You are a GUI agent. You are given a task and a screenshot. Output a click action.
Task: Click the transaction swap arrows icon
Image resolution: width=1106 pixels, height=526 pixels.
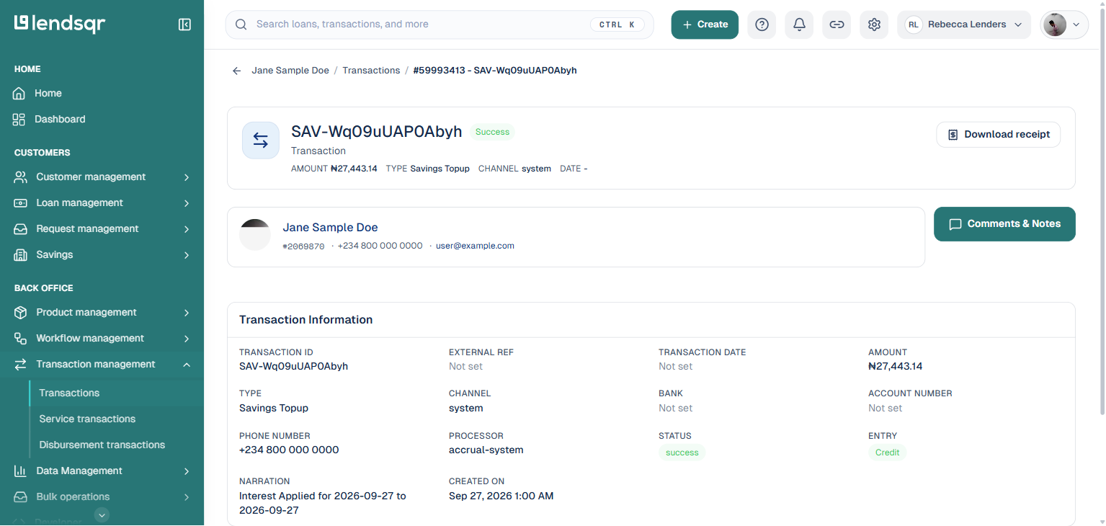point(261,140)
